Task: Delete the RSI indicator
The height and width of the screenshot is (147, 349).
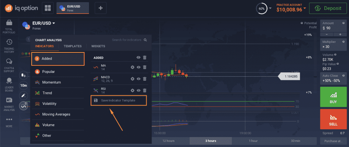Action: 145,90
